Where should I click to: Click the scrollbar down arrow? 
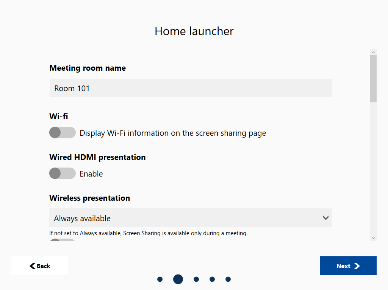373,238
